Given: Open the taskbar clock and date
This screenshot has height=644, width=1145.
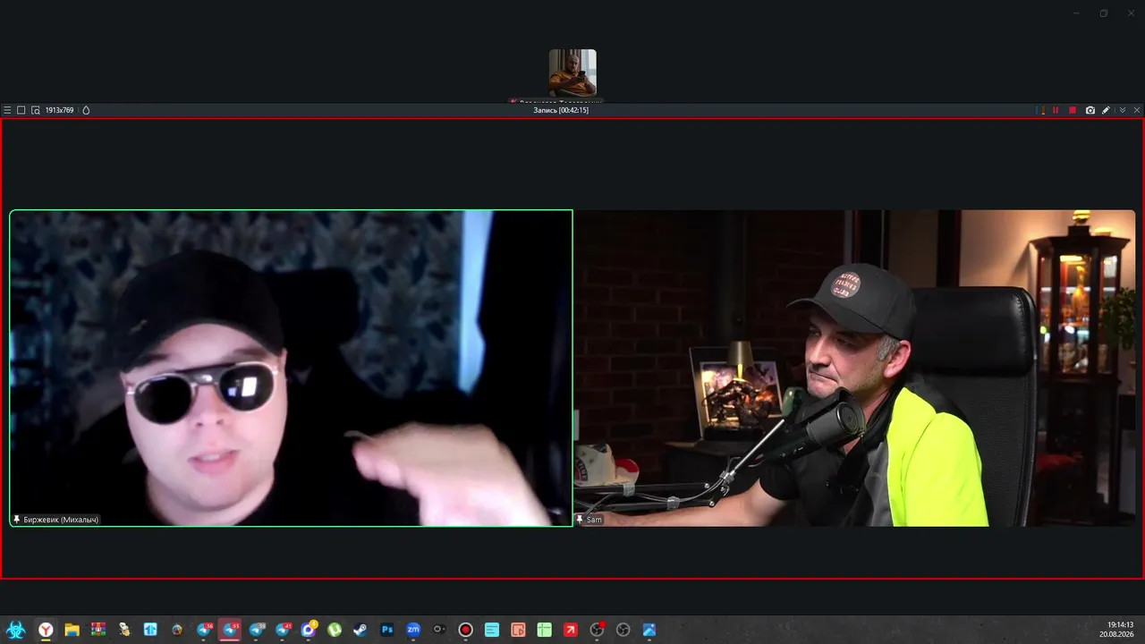Looking at the screenshot, I should pos(1117,630).
